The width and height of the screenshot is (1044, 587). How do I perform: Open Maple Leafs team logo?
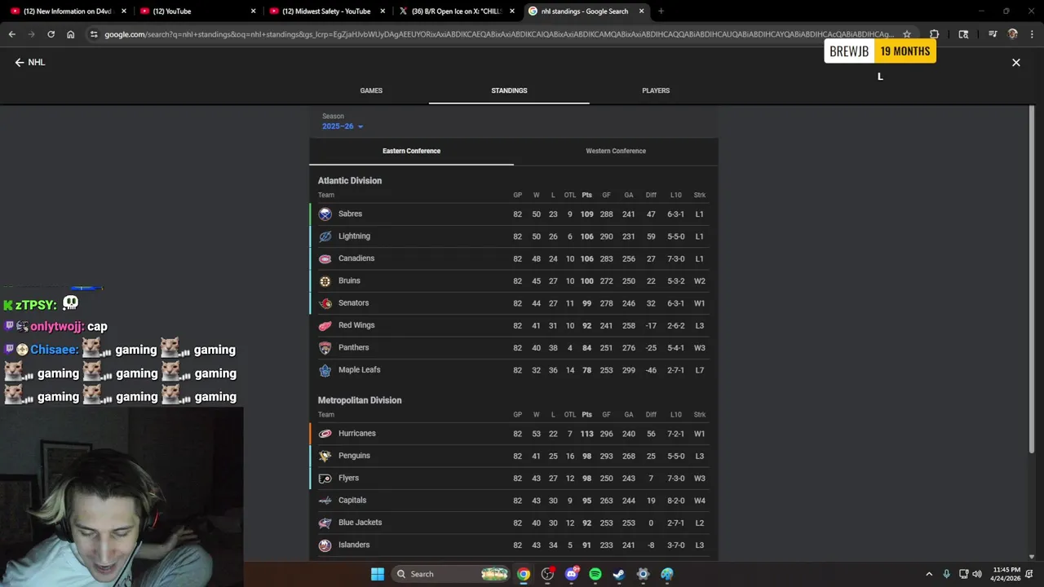(x=325, y=370)
